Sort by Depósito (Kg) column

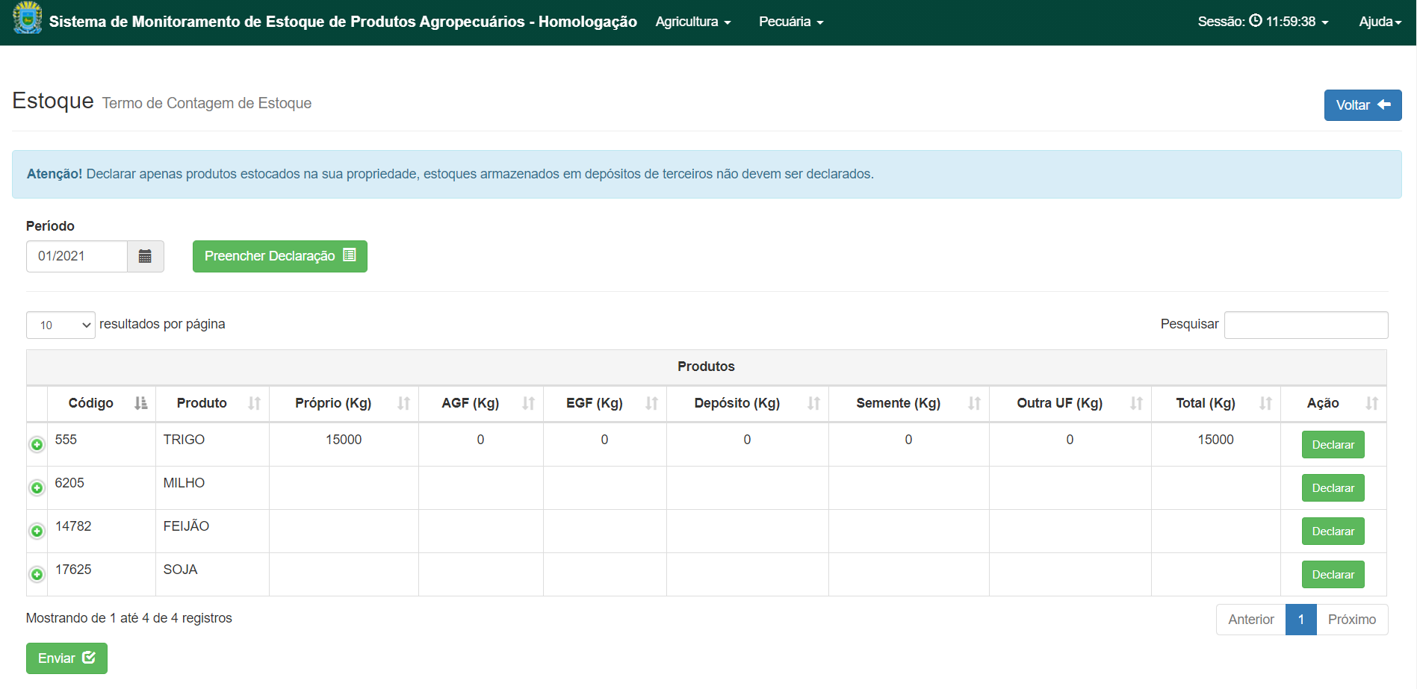pos(748,403)
